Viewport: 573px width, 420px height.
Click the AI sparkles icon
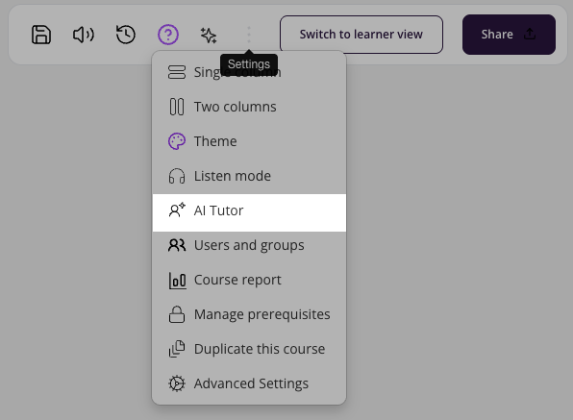click(x=209, y=35)
